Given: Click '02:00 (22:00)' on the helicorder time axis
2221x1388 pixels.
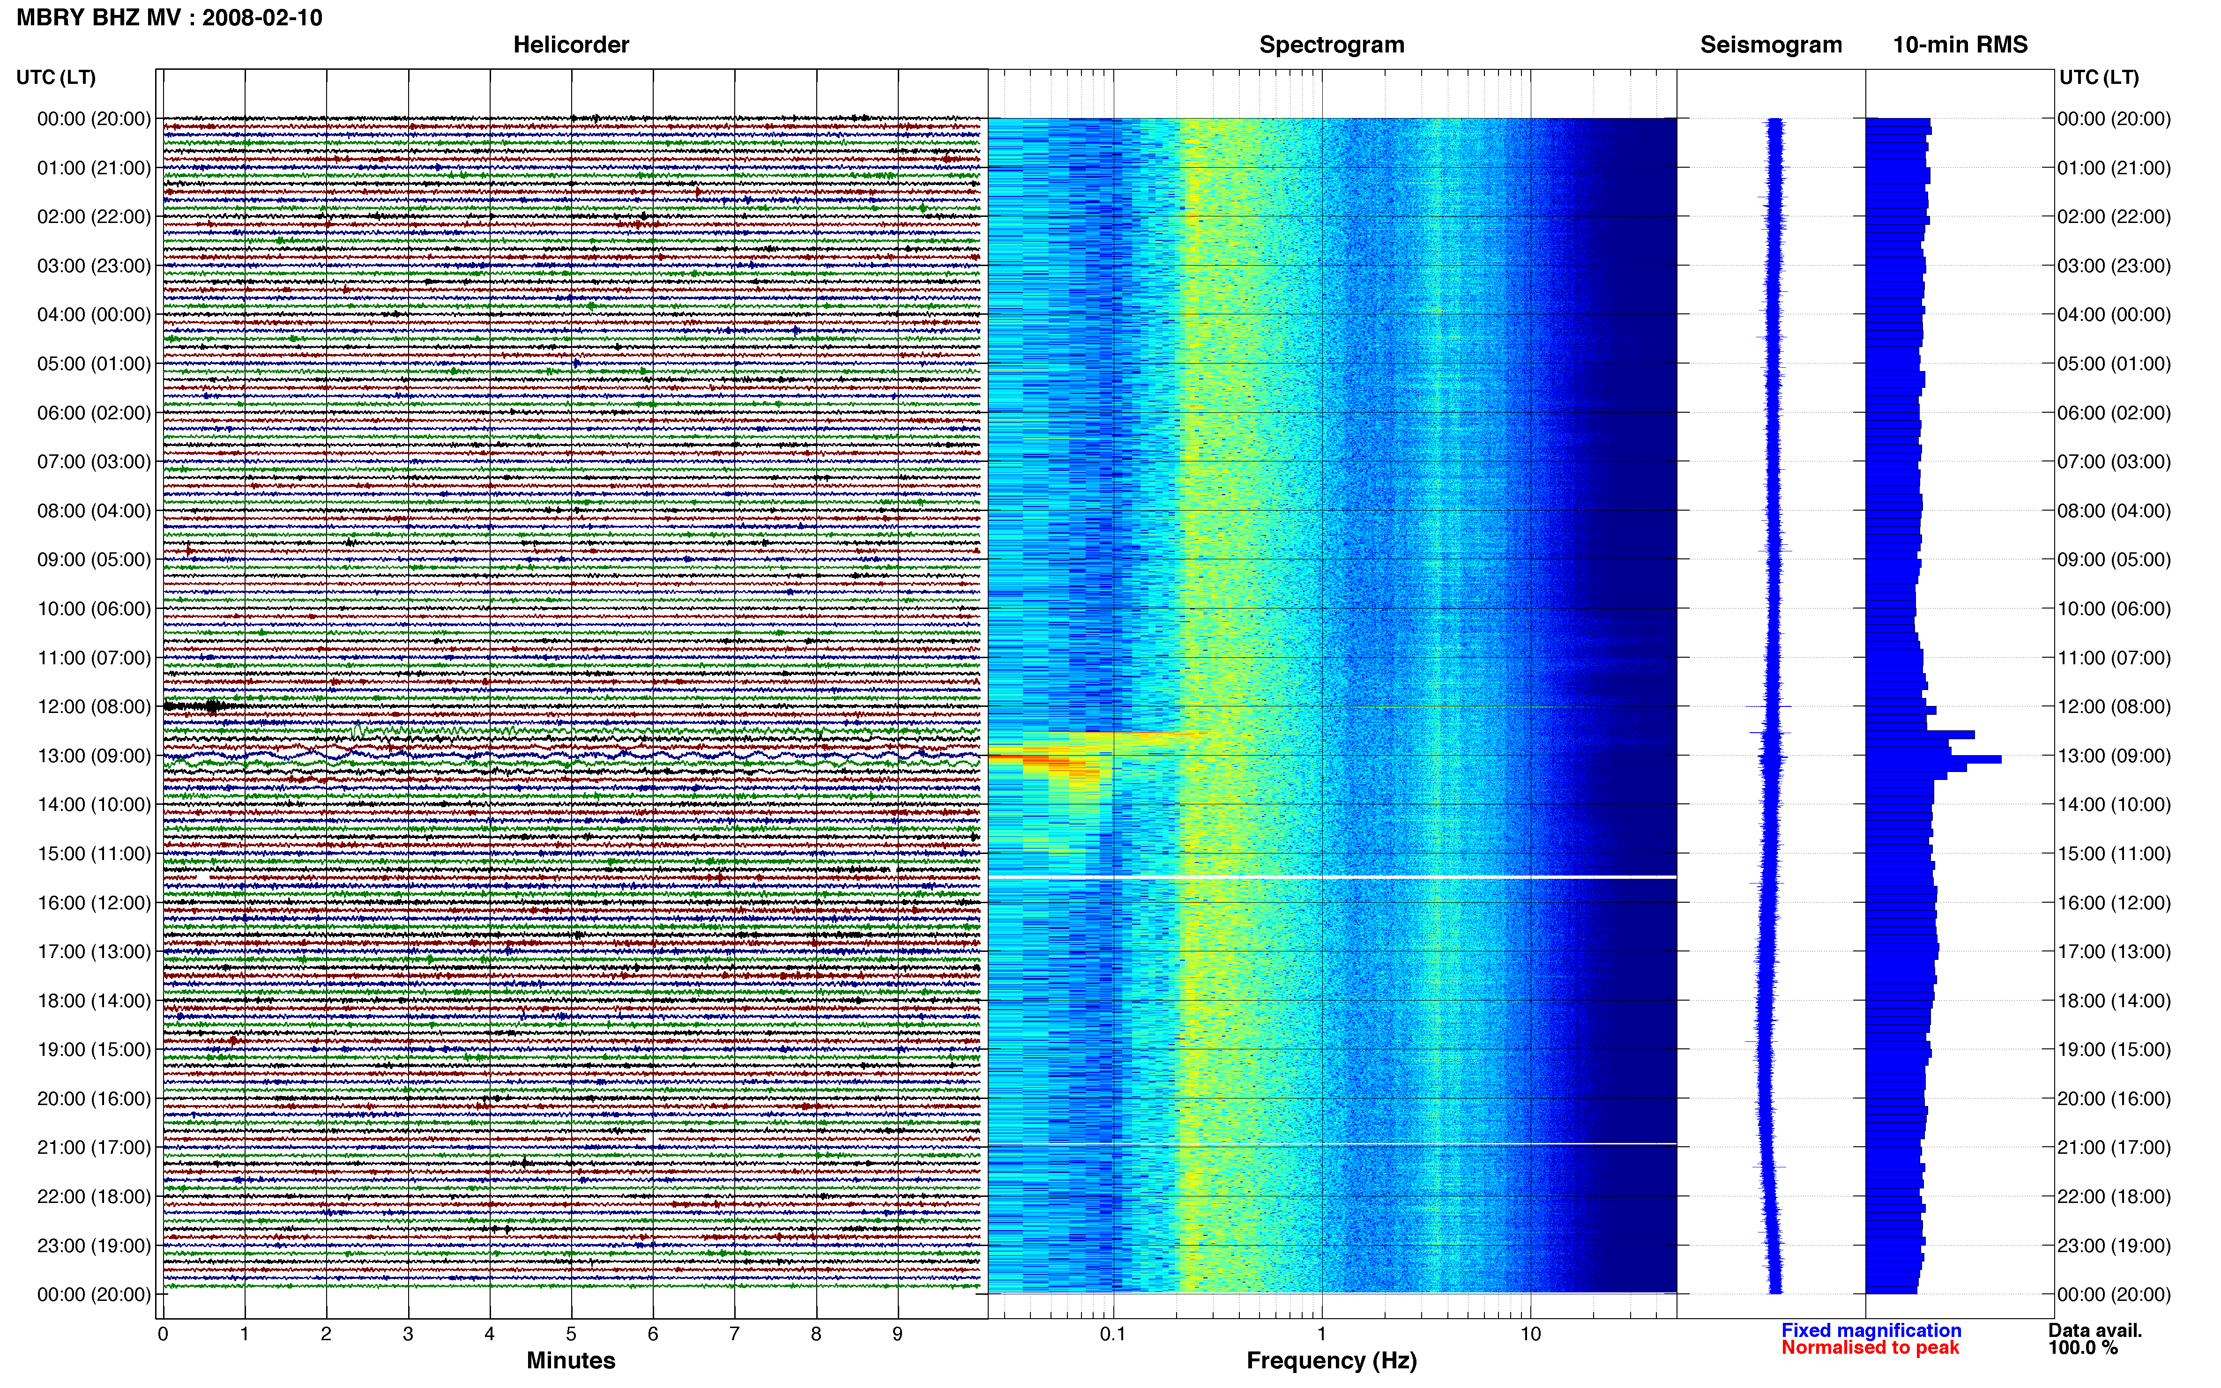Looking at the screenshot, I should 94,216.
